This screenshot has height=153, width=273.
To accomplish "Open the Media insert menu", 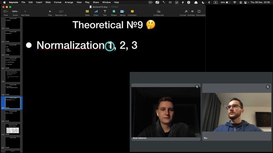I will [122, 11].
